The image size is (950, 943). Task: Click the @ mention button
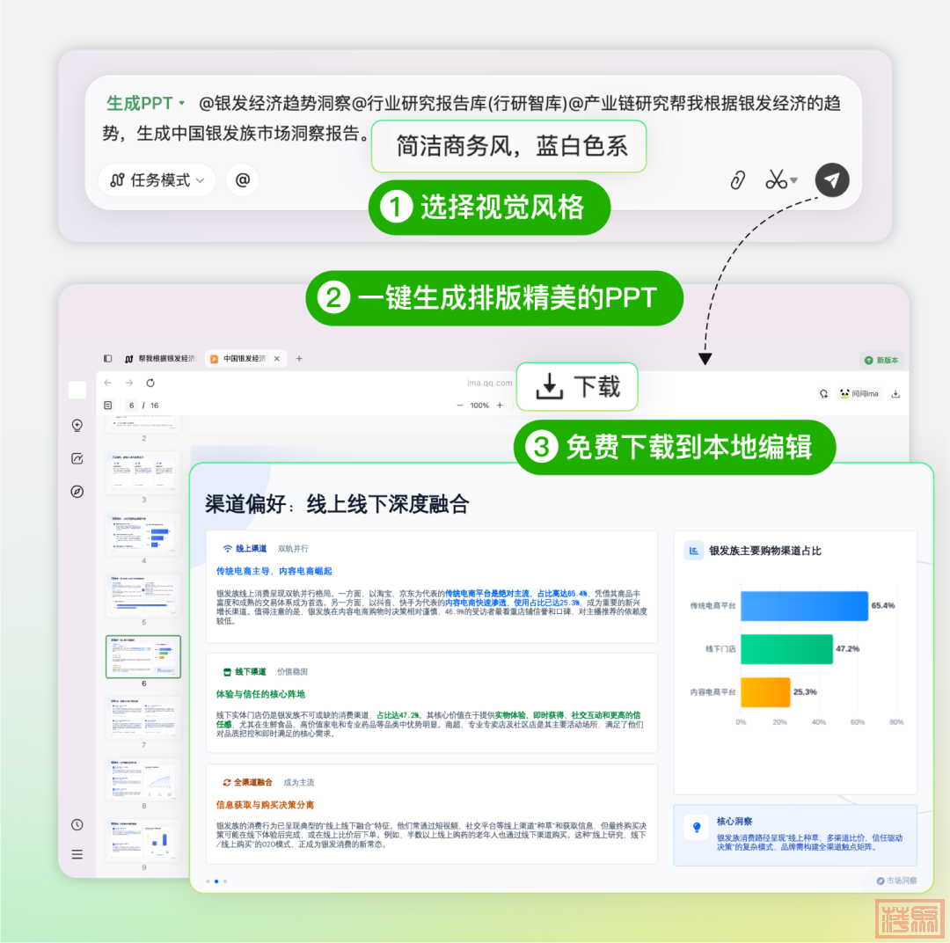click(243, 180)
